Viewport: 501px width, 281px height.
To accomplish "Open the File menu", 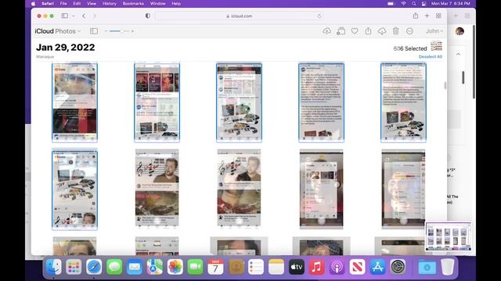I will pos(63,3).
